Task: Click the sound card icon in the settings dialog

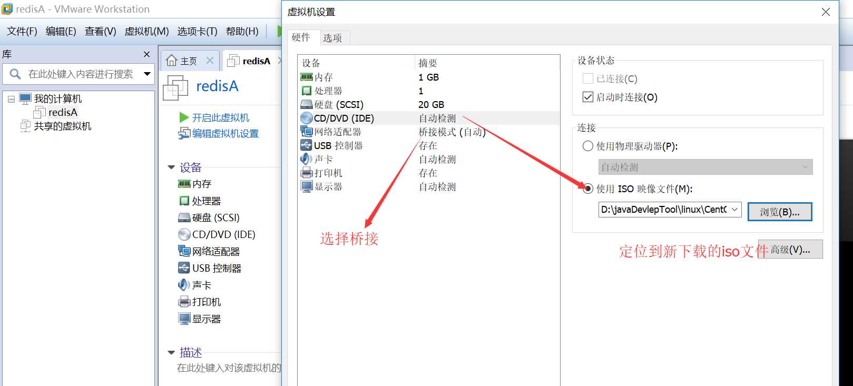Action: tap(306, 159)
